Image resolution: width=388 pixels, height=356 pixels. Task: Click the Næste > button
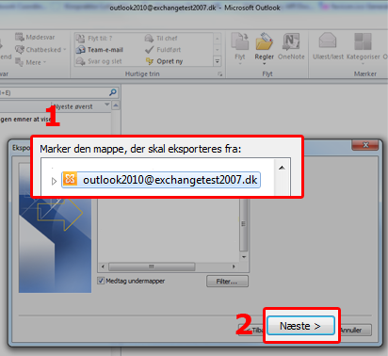pos(300,326)
